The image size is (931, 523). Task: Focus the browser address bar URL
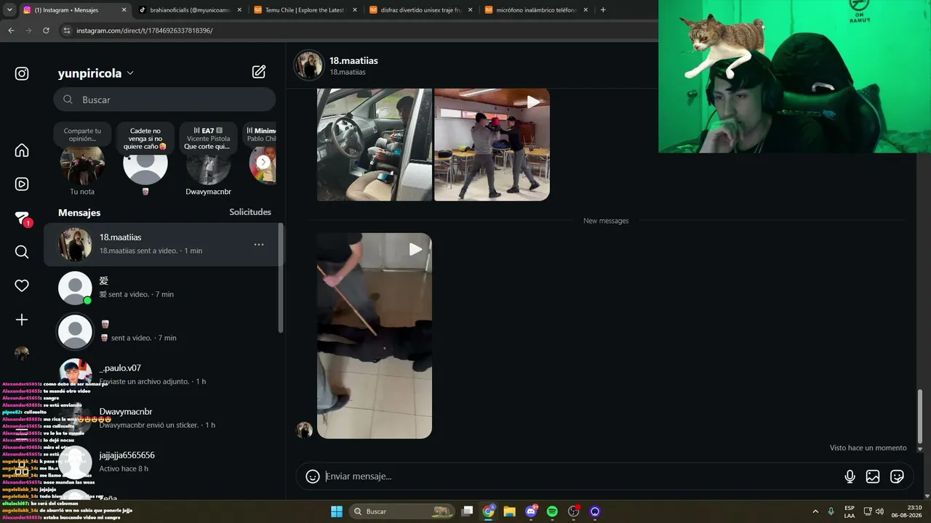pos(144,31)
